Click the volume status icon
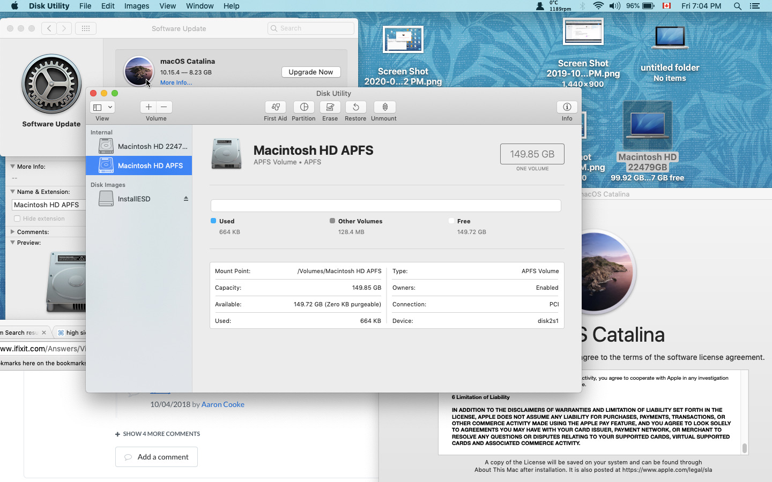772x482 pixels. 614,6
